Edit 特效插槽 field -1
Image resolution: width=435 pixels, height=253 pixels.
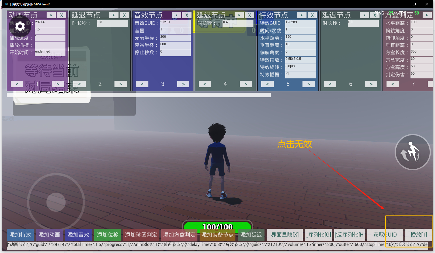point(301,75)
